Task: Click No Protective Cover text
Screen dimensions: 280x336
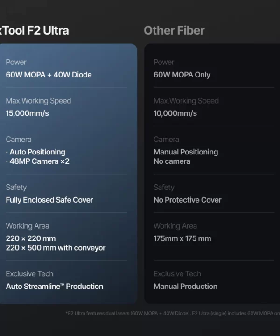Action: [188, 200]
